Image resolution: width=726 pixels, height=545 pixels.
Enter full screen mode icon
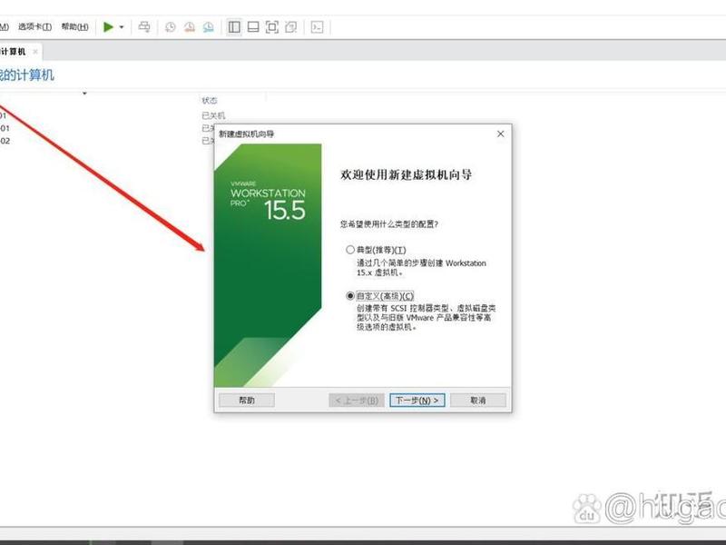271,27
